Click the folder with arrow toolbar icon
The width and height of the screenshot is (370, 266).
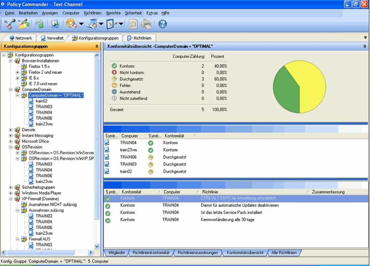pyautogui.click(x=24, y=24)
